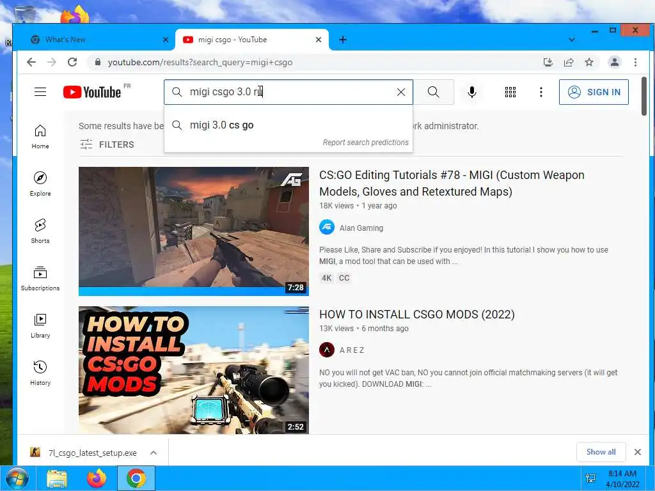The image size is (655, 491).
Task: Close the What's New tab
Action: pos(166,40)
